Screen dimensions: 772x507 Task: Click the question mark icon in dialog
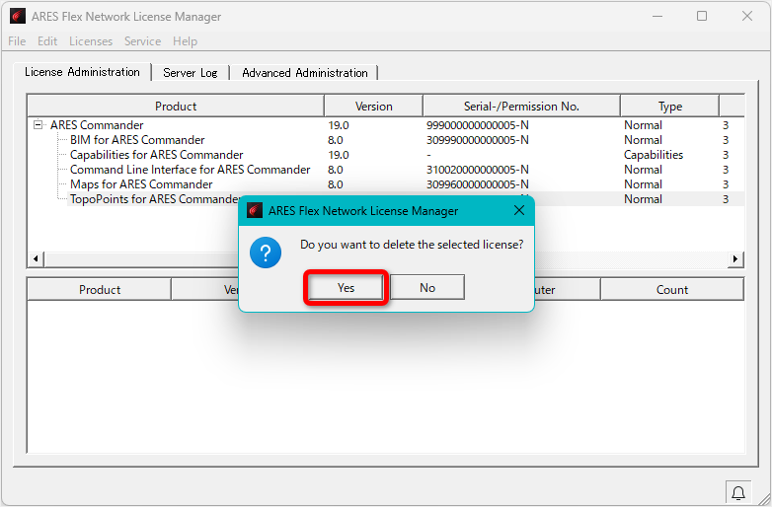coord(266,253)
